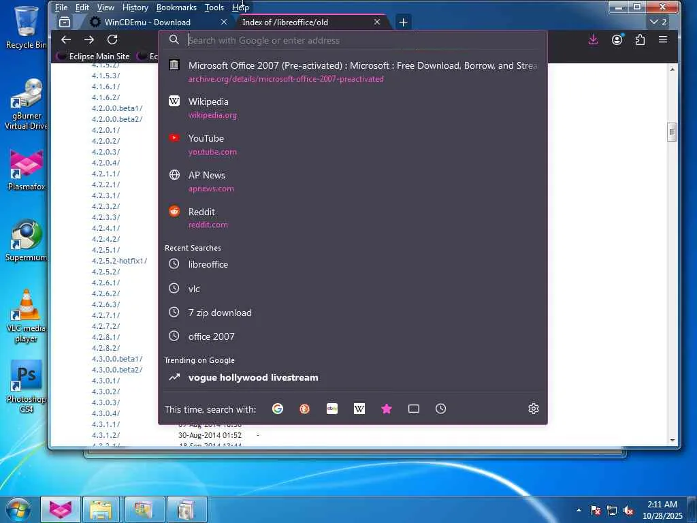Select the Recycle Bin desktop icon
The width and height of the screenshot is (697, 523).
coord(26,27)
